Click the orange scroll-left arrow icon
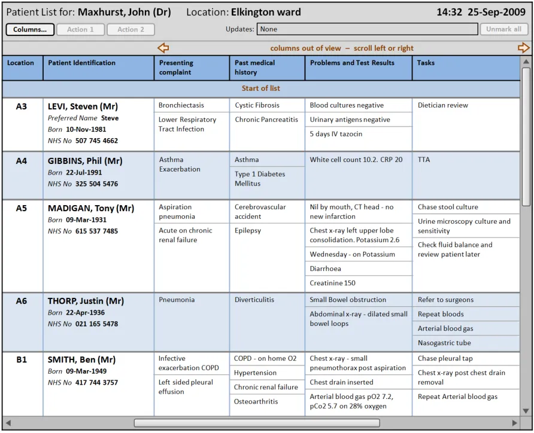Image resolution: width=534 pixels, height=433 pixels. click(163, 48)
